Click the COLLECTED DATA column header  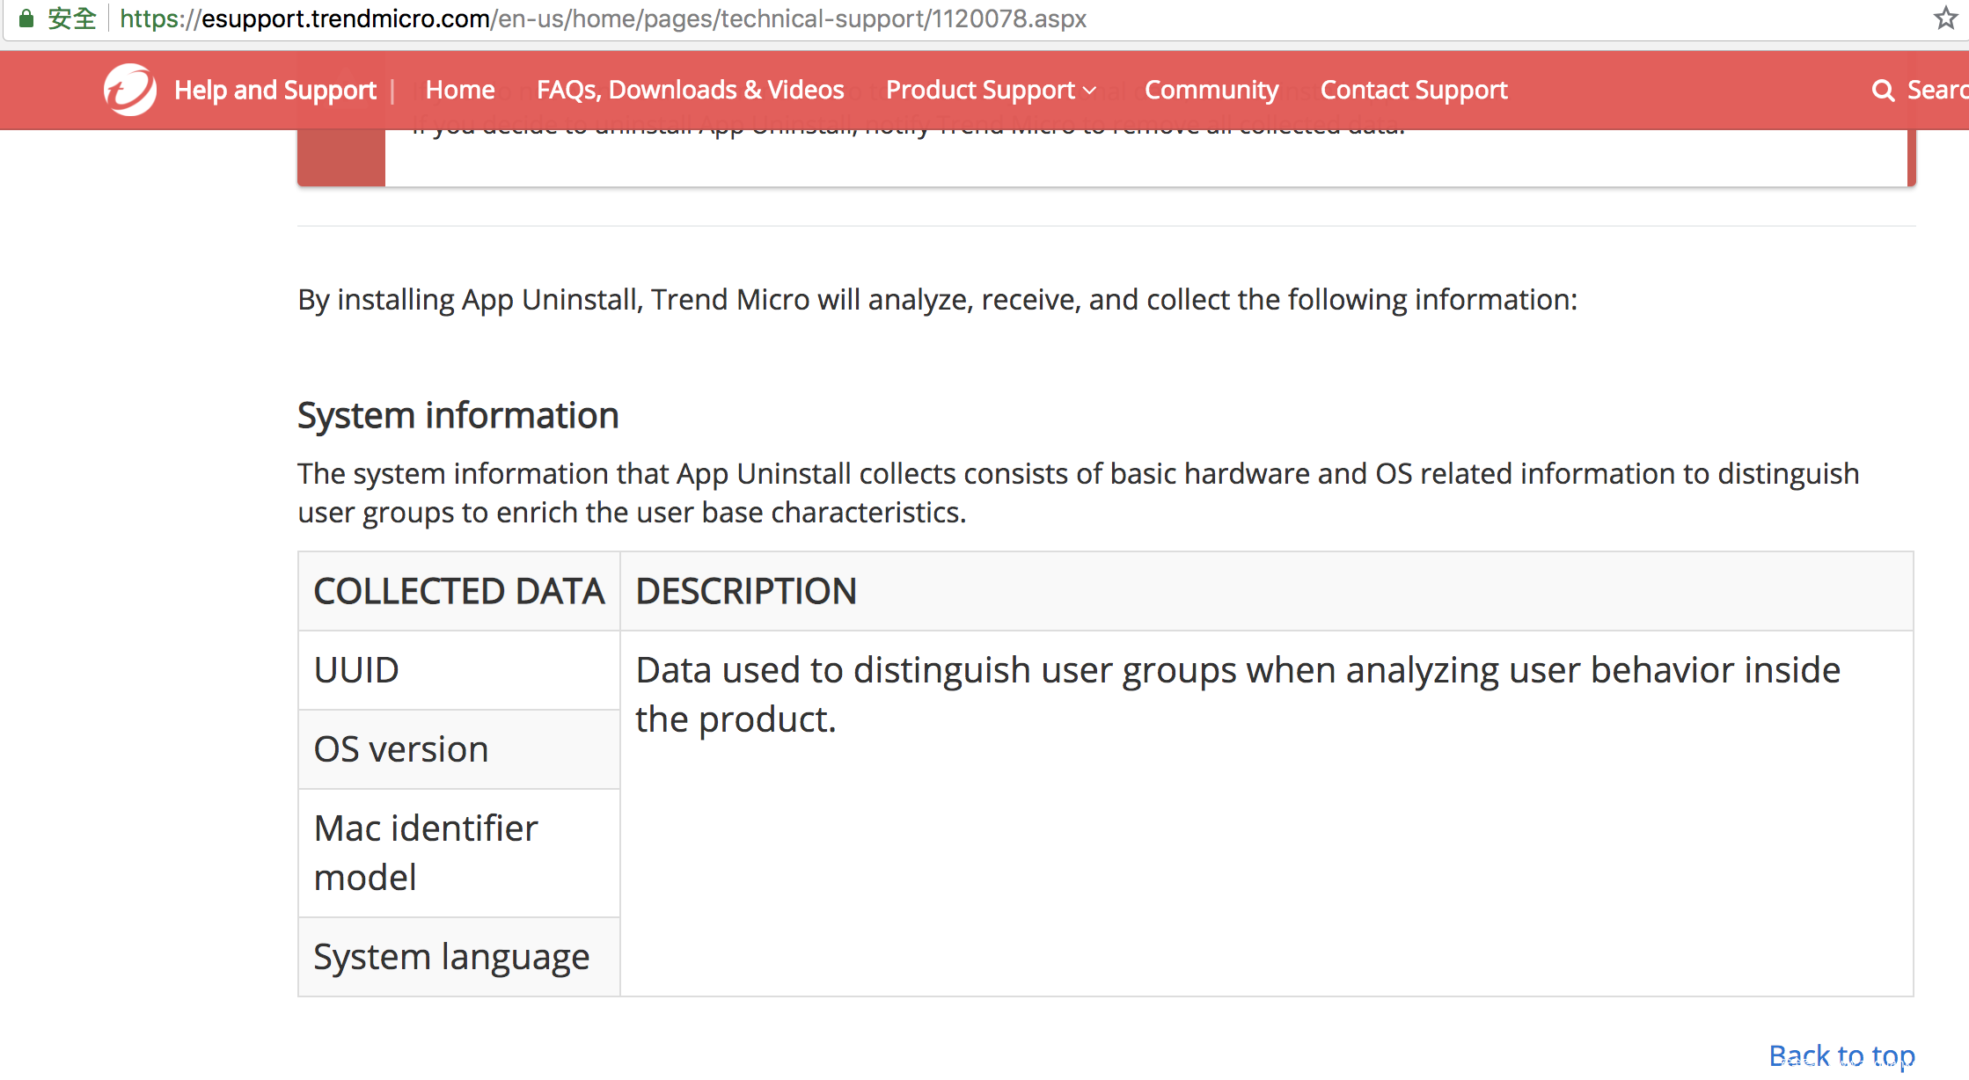(x=459, y=591)
